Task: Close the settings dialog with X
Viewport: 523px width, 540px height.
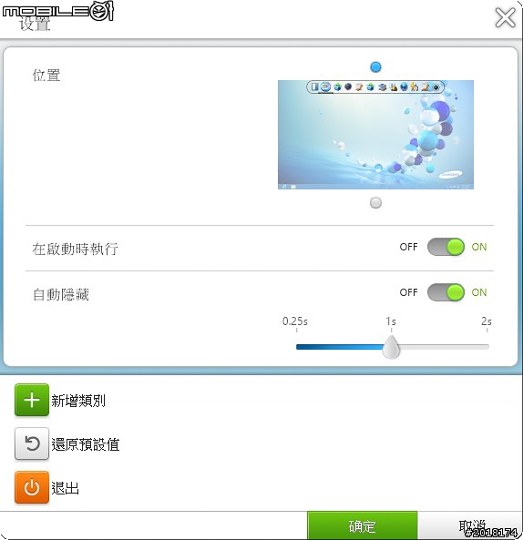Action: [505, 18]
